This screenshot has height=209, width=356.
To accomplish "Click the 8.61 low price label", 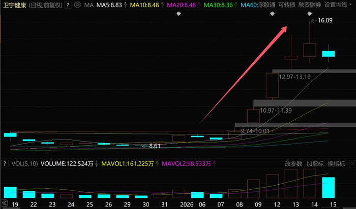I will (155, 146).
